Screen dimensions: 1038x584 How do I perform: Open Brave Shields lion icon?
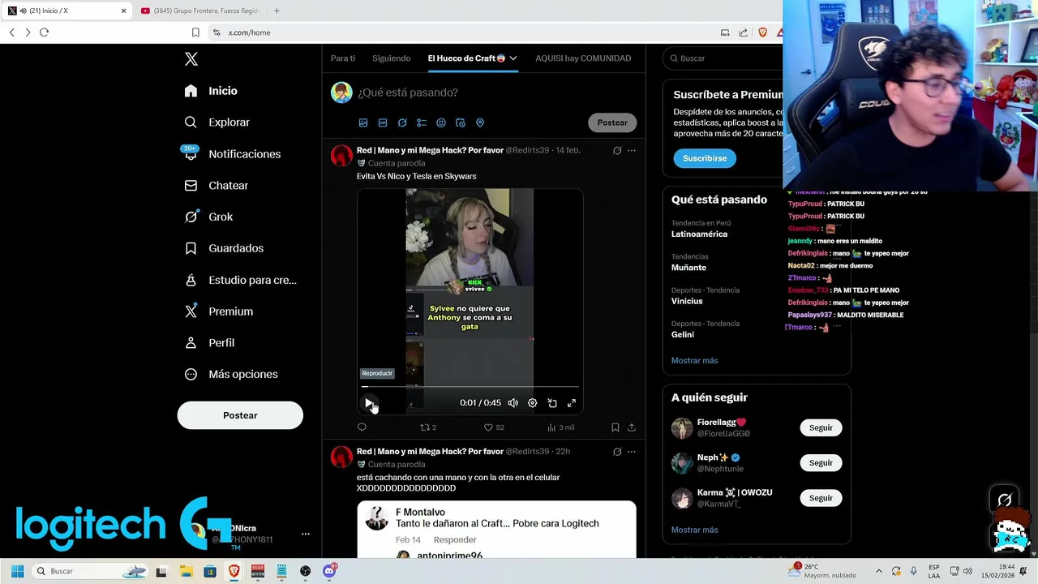[x=762, y=32]
